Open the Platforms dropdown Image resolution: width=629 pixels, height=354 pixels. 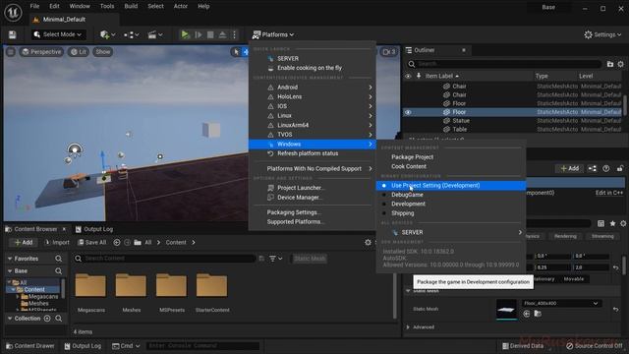[273, 34]
